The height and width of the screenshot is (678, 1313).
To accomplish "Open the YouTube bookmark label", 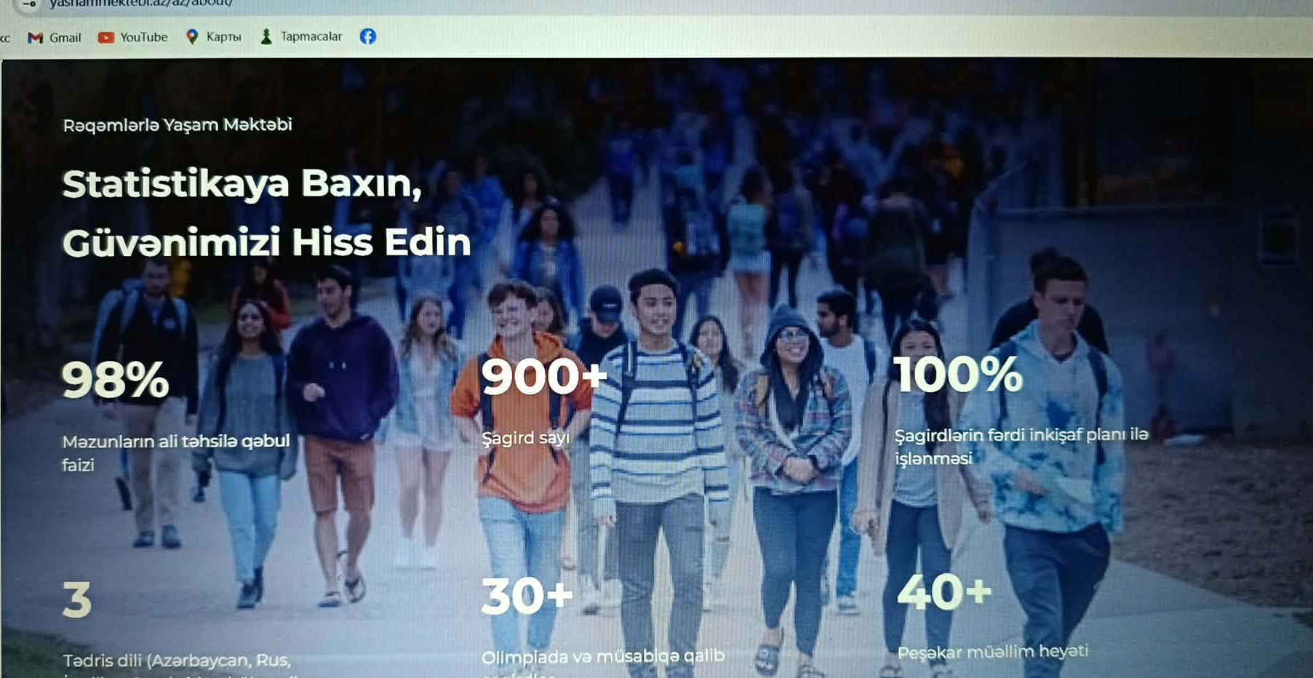I will tap(143, 37).
